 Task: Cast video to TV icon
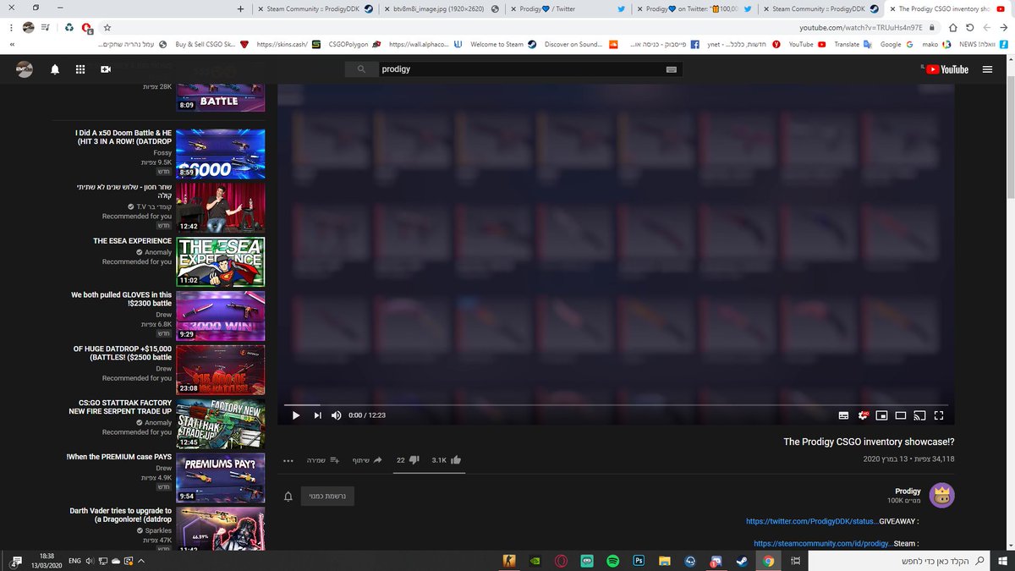(x=919, y=415)
